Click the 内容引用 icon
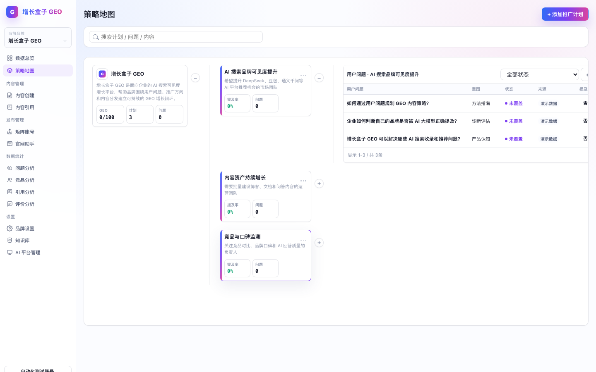The width and height of the screenshot is (596, 372). click(10, 107)
